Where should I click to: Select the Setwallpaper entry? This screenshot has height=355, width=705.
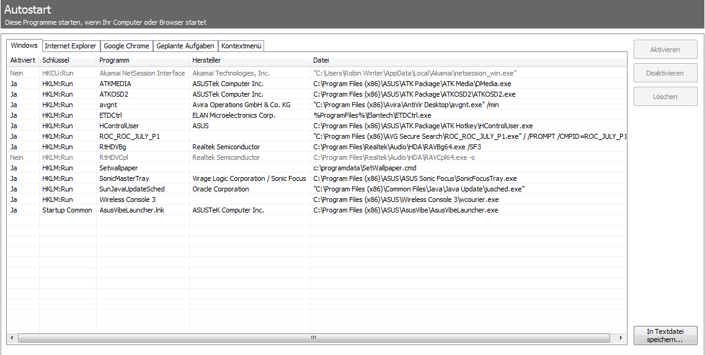[x=316, y=168]
